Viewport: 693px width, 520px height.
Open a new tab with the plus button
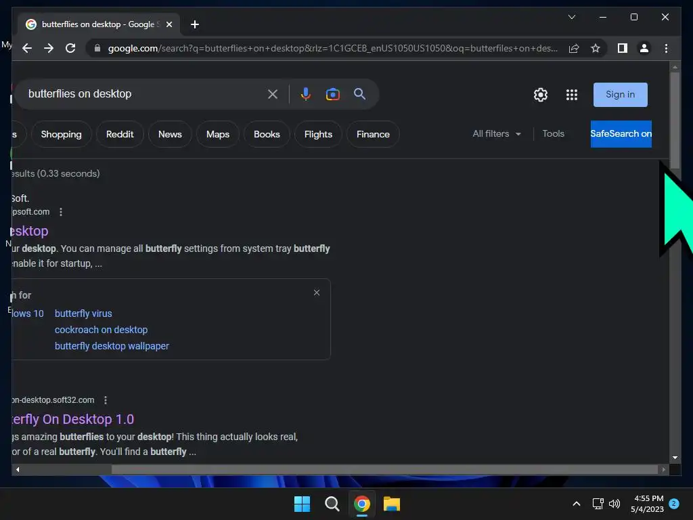pos(194,24)
